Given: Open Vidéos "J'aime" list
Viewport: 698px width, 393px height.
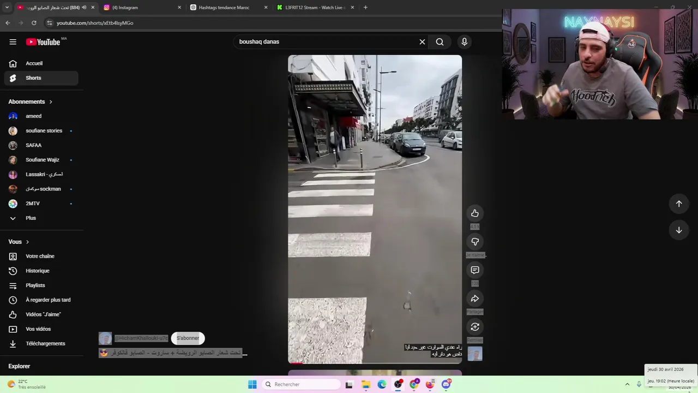Looking at the screenshot, I should [41, 314].
